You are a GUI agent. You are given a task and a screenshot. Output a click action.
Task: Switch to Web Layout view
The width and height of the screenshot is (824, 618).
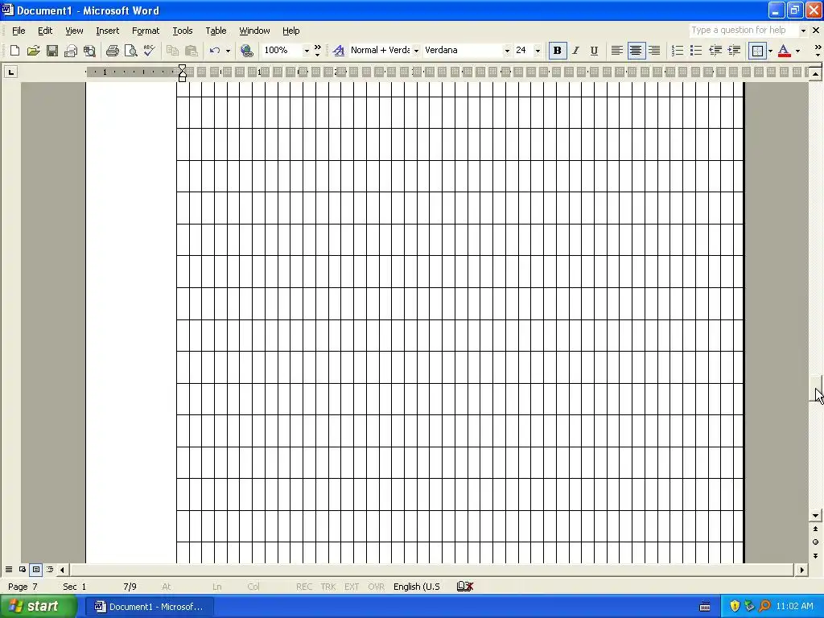pyautogui.click(x=22, y=569)
